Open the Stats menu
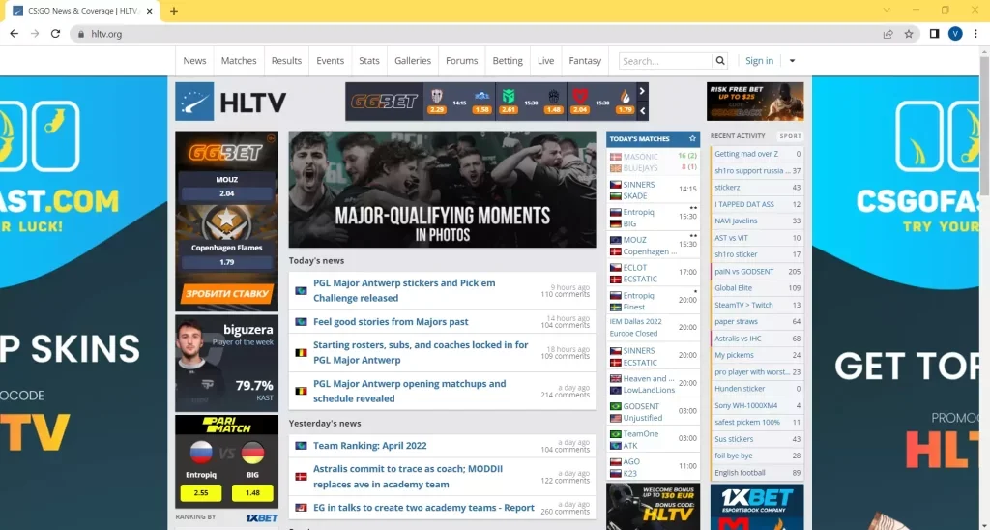The height and width of the screenshot is (530, 990). coord(369,61)
